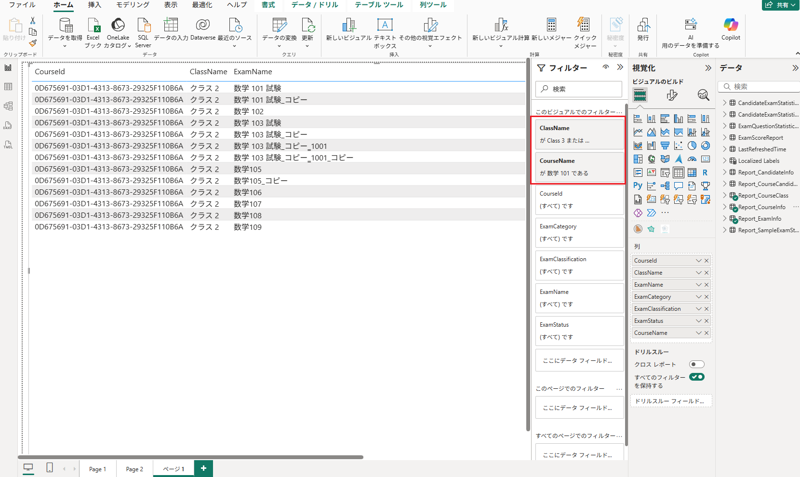Disable すべてのフィルターを保持する toggle
Screen dimensions: 800x477
coord(697,377)
